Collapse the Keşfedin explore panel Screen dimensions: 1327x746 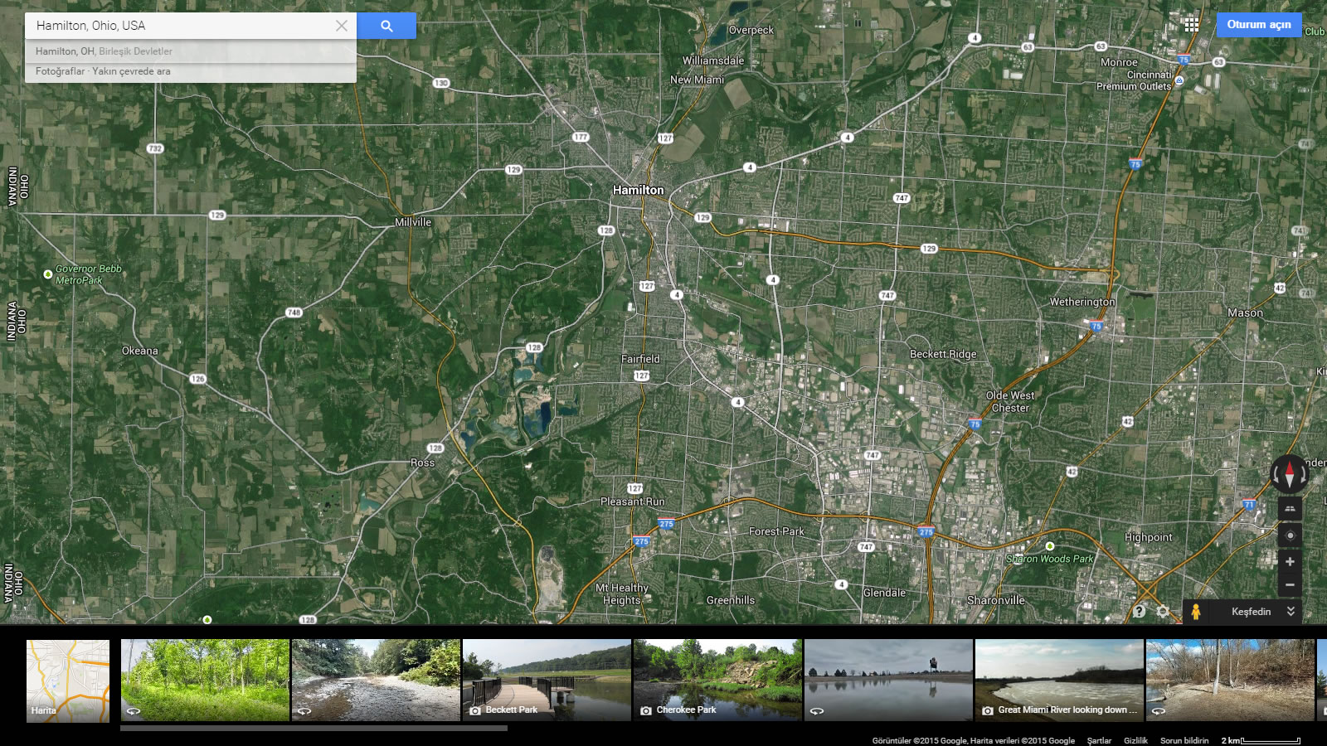[x=1291, y=612]
